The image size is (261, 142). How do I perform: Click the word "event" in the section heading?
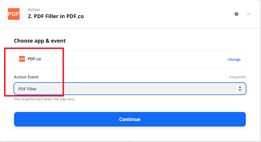(59, 41)
